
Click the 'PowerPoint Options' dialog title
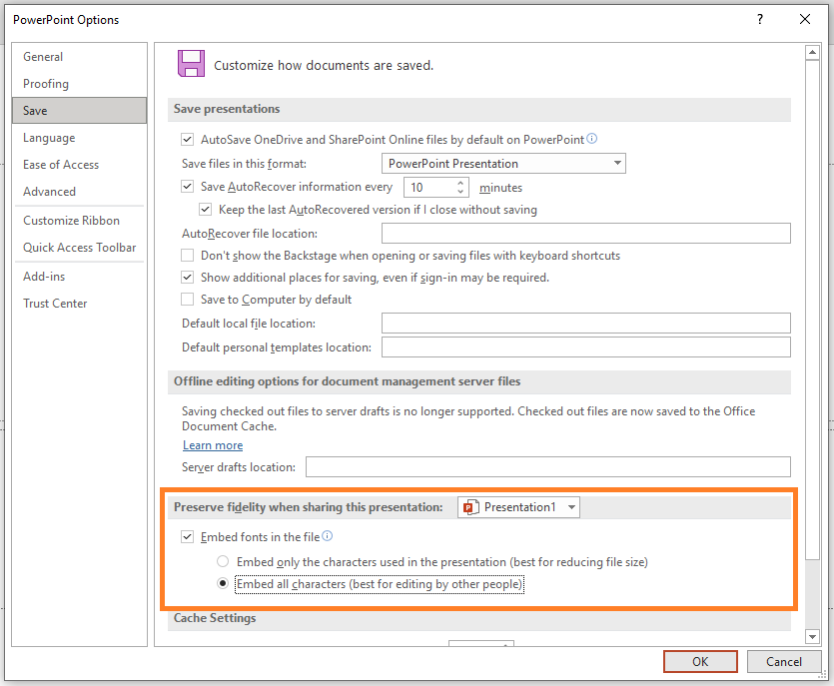click(66, 20)
